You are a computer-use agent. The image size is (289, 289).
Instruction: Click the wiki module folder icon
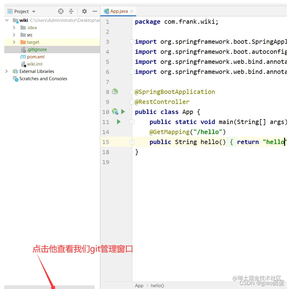[x=15, y=20]
